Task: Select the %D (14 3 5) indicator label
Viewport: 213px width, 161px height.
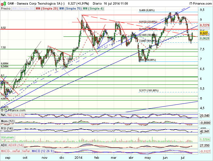Action: tap(16, 115)
